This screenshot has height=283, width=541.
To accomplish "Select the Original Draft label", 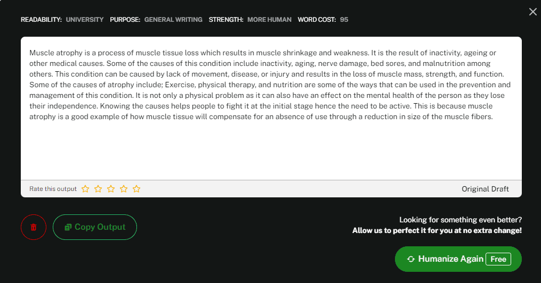I will pyautogui.click(x=485, y=189).
